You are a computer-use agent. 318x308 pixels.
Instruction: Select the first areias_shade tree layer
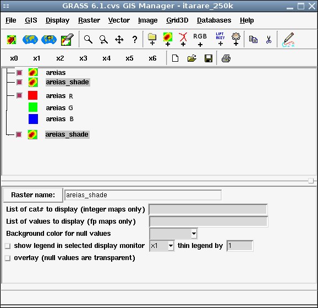click(x=68, y=82)
